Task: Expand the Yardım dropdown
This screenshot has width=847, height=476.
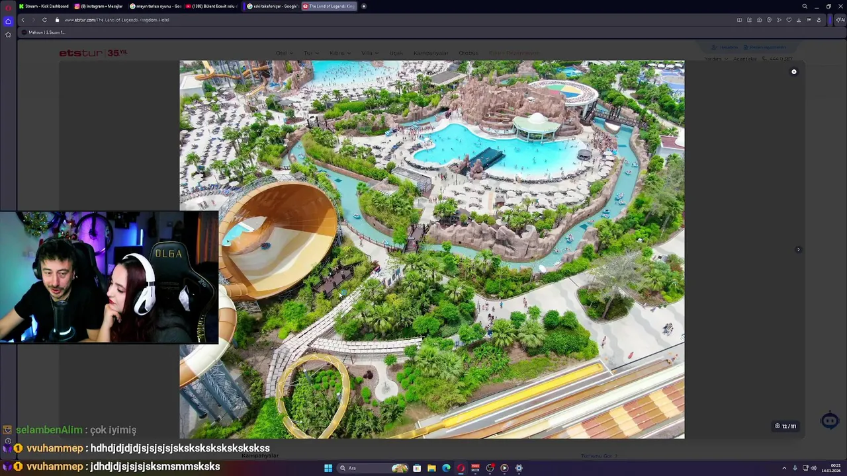Action: click(x=715, y=59)
